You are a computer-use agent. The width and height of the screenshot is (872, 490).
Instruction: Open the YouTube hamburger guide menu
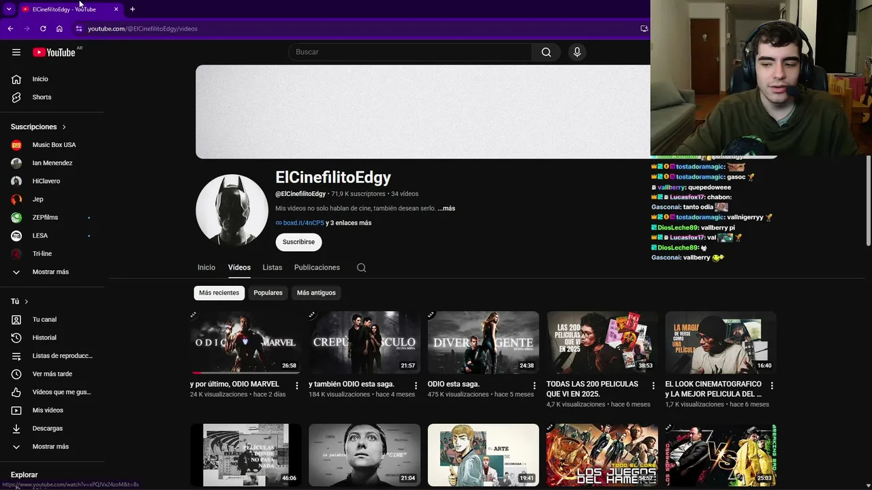click(x=16, y=52)
